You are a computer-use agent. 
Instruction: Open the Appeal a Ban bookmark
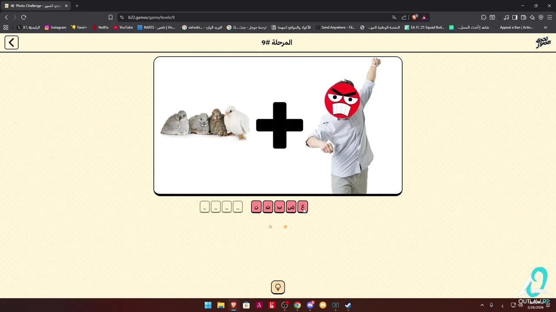coord(513,27)
